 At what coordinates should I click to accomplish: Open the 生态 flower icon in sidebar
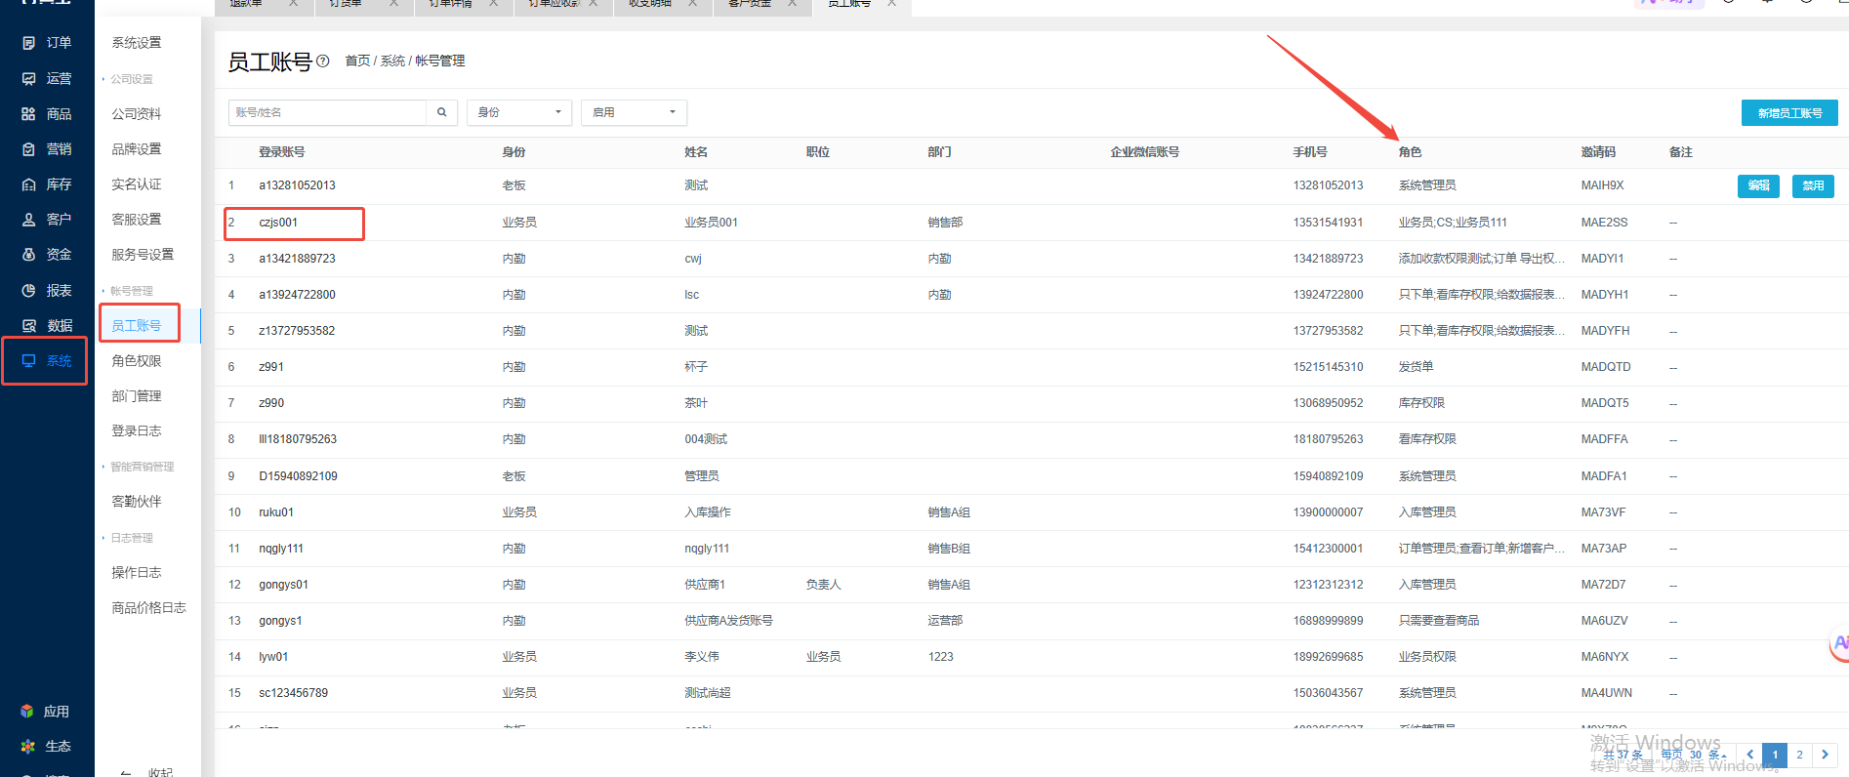pos(27,747)
